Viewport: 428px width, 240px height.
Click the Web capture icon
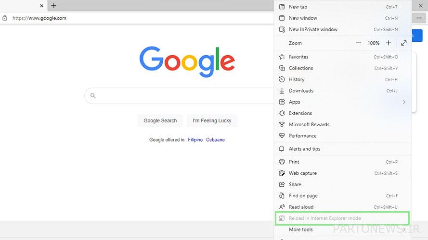tap(282, 173)
